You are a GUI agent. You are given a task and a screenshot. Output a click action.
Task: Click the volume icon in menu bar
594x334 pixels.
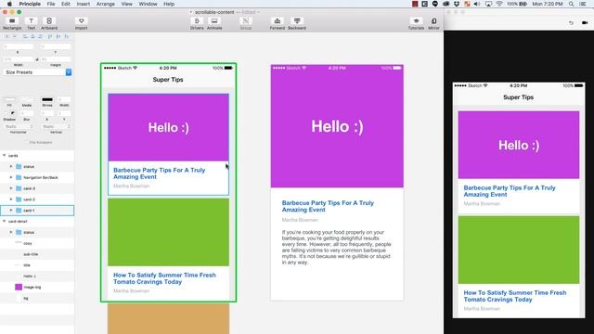point(477,4)
